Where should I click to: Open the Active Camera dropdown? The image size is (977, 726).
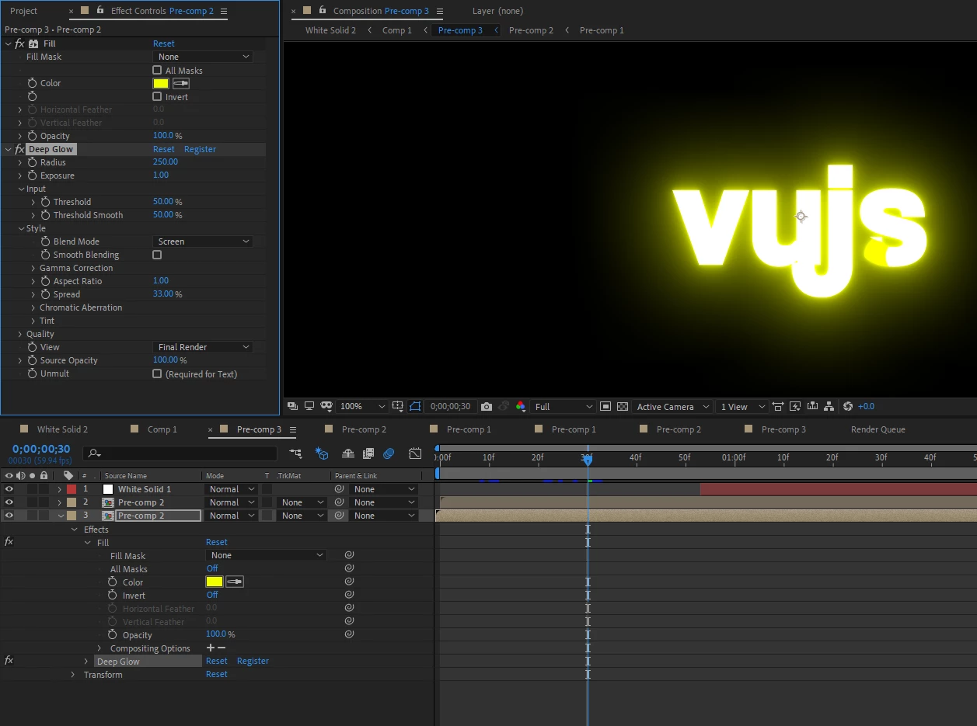(x=673, y=406)
